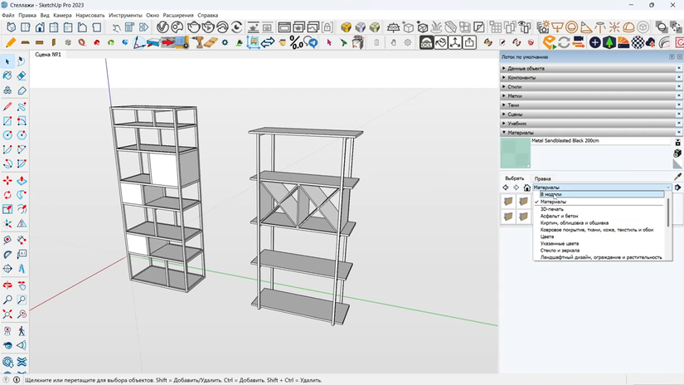This screenshot has height=385, width=684.
Task: Open the Details arrow menu beside materials dropdown
Action: pyautogui.click(x=677, y=188)
